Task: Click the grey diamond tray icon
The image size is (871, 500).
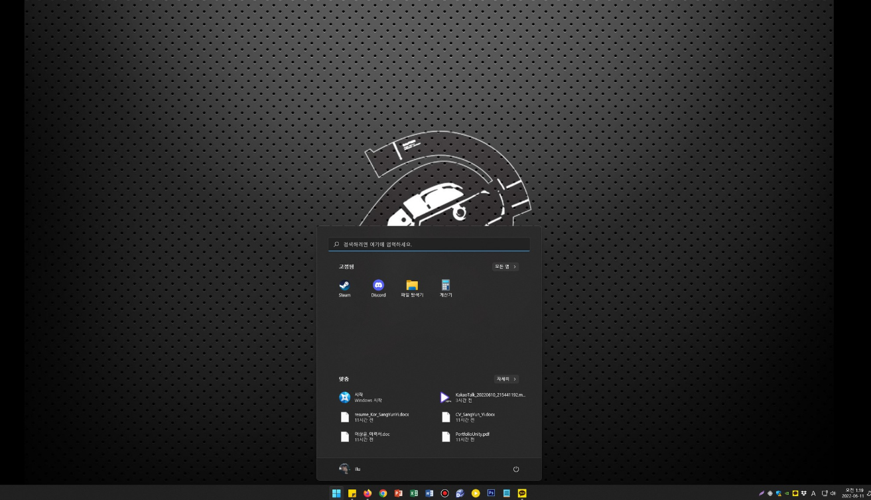Action: tap(770, 493)
